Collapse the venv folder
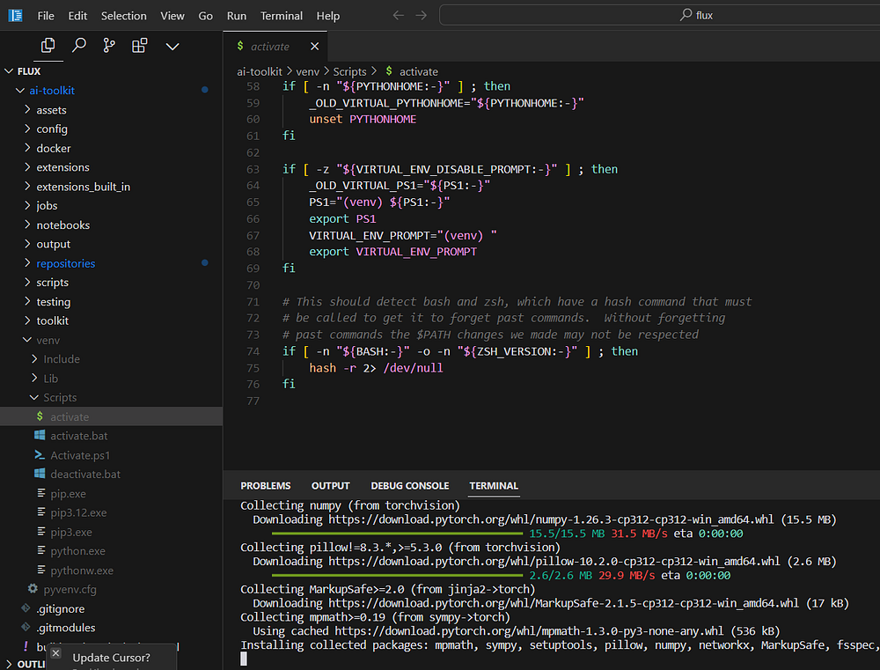 [48, 340]
